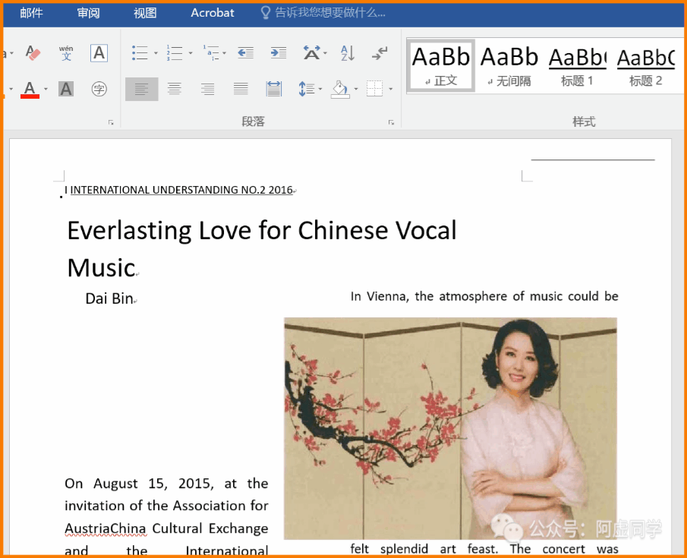Click the Decrease Indent icon
The height and width of the screenshot is (558, 687).
245,53
